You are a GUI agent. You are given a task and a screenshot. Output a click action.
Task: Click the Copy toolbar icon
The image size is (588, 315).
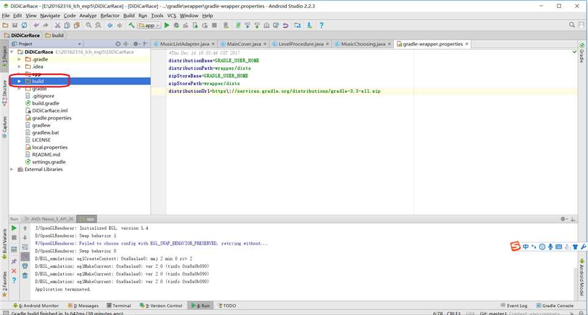click(x=67, y=26)
